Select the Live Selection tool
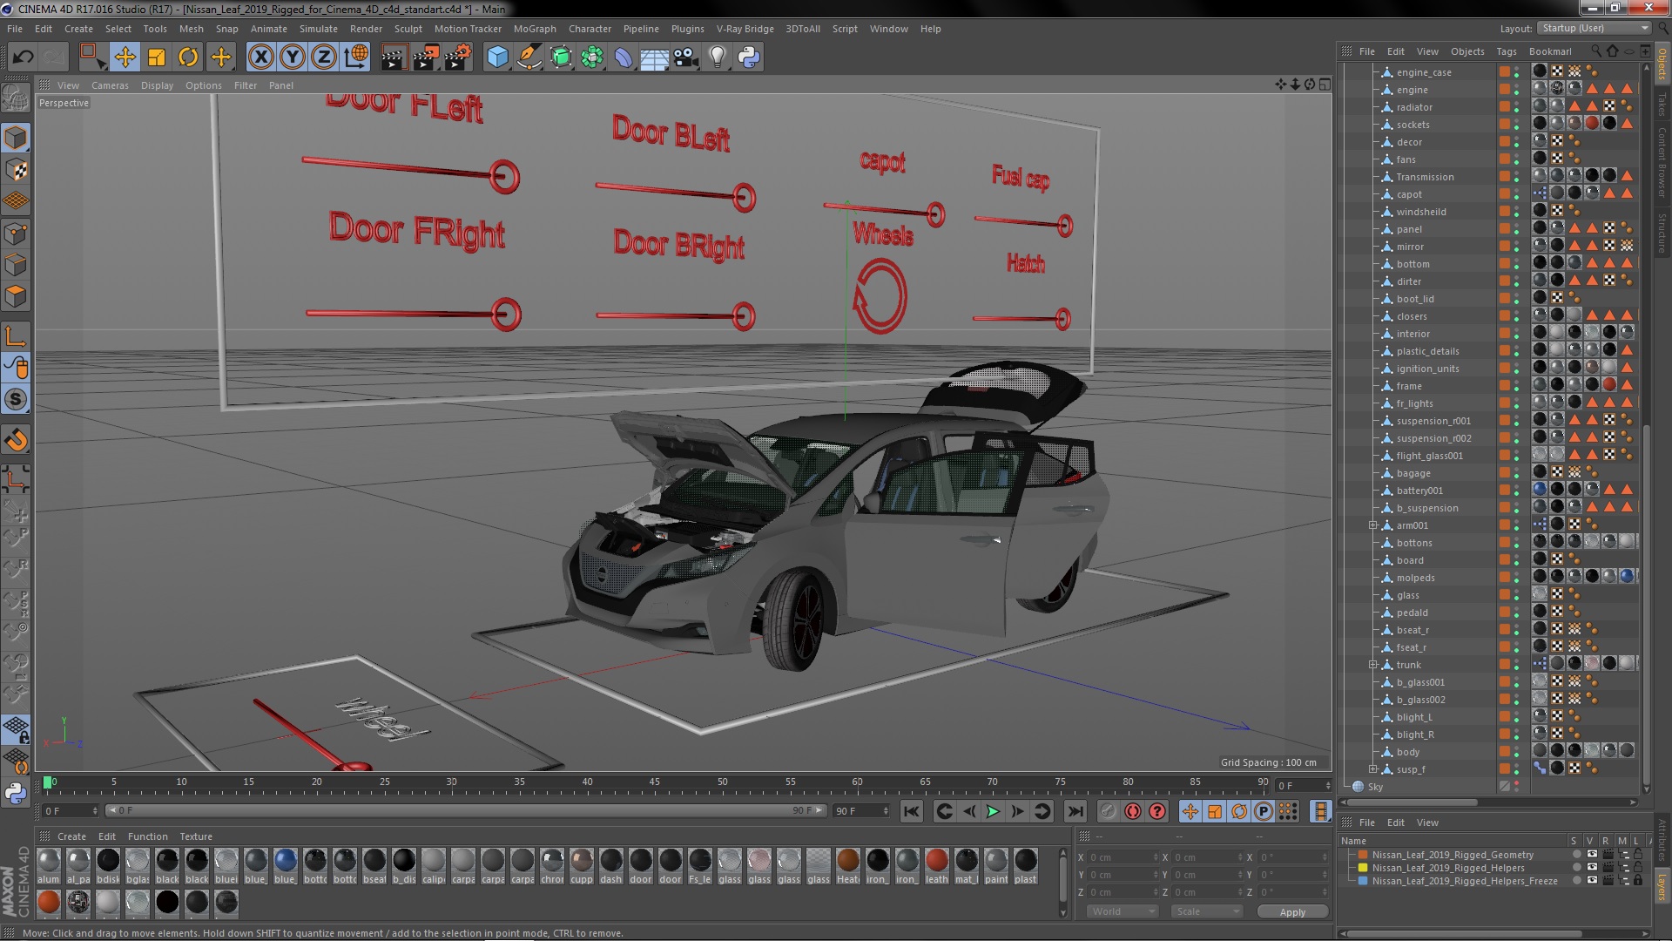The width and height of the screenshot is (1672, 941). 91,58
